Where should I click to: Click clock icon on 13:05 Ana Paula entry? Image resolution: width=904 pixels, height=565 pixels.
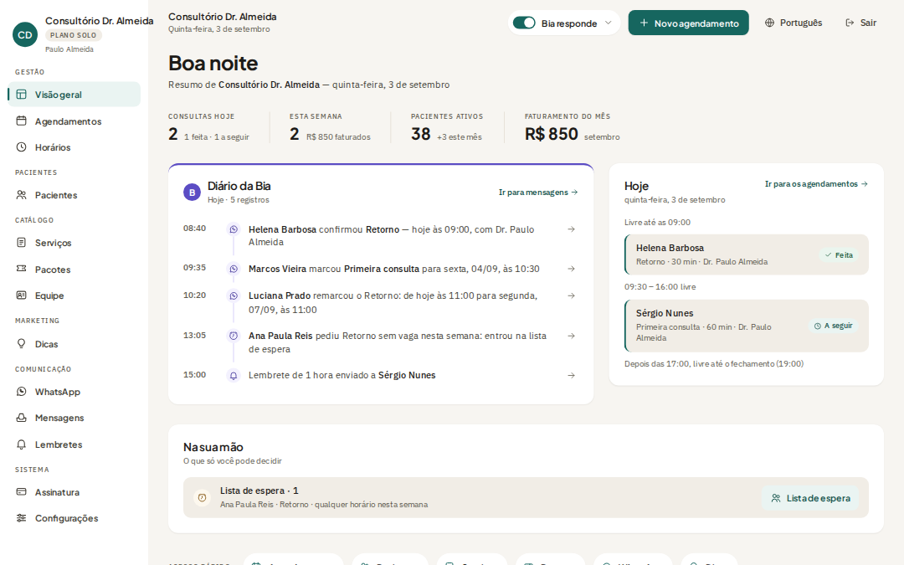[234, 336]
